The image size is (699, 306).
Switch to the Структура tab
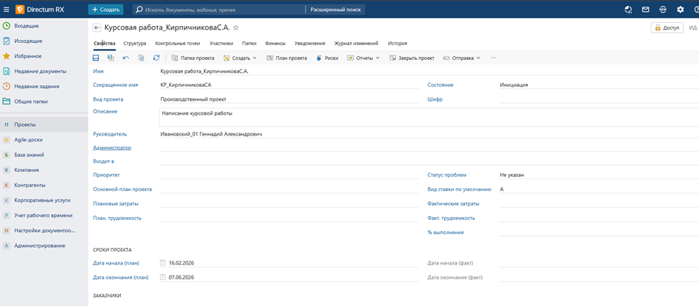134,44
